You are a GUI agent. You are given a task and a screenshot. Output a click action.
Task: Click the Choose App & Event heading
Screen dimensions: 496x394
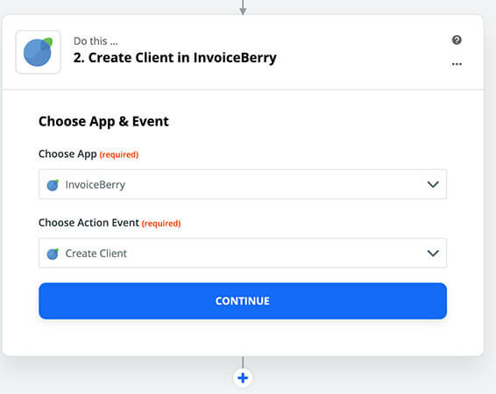(103, 122)
